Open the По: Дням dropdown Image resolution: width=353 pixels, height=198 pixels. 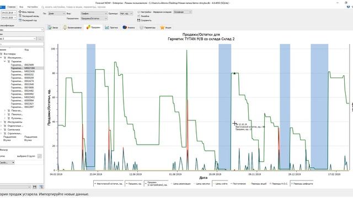[x=56, y=13]
